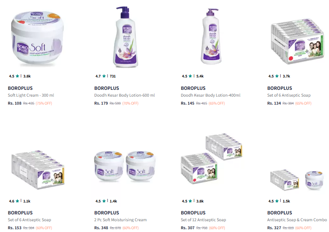Open the Antiseptic Soap & Cream Combo image
The width and height of the screenshot is (329, 232).
tap(297, 180)
